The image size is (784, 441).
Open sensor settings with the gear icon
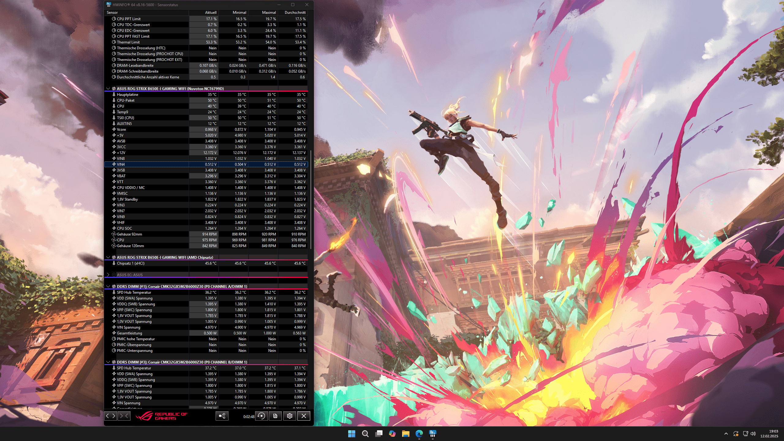point(289,416)
